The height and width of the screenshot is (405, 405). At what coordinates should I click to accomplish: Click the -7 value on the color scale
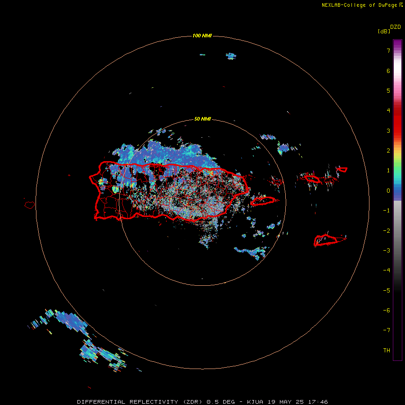387,330
